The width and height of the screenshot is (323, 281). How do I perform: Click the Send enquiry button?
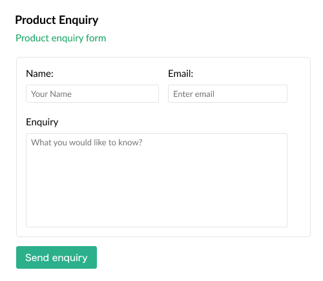tap(56, 257)
